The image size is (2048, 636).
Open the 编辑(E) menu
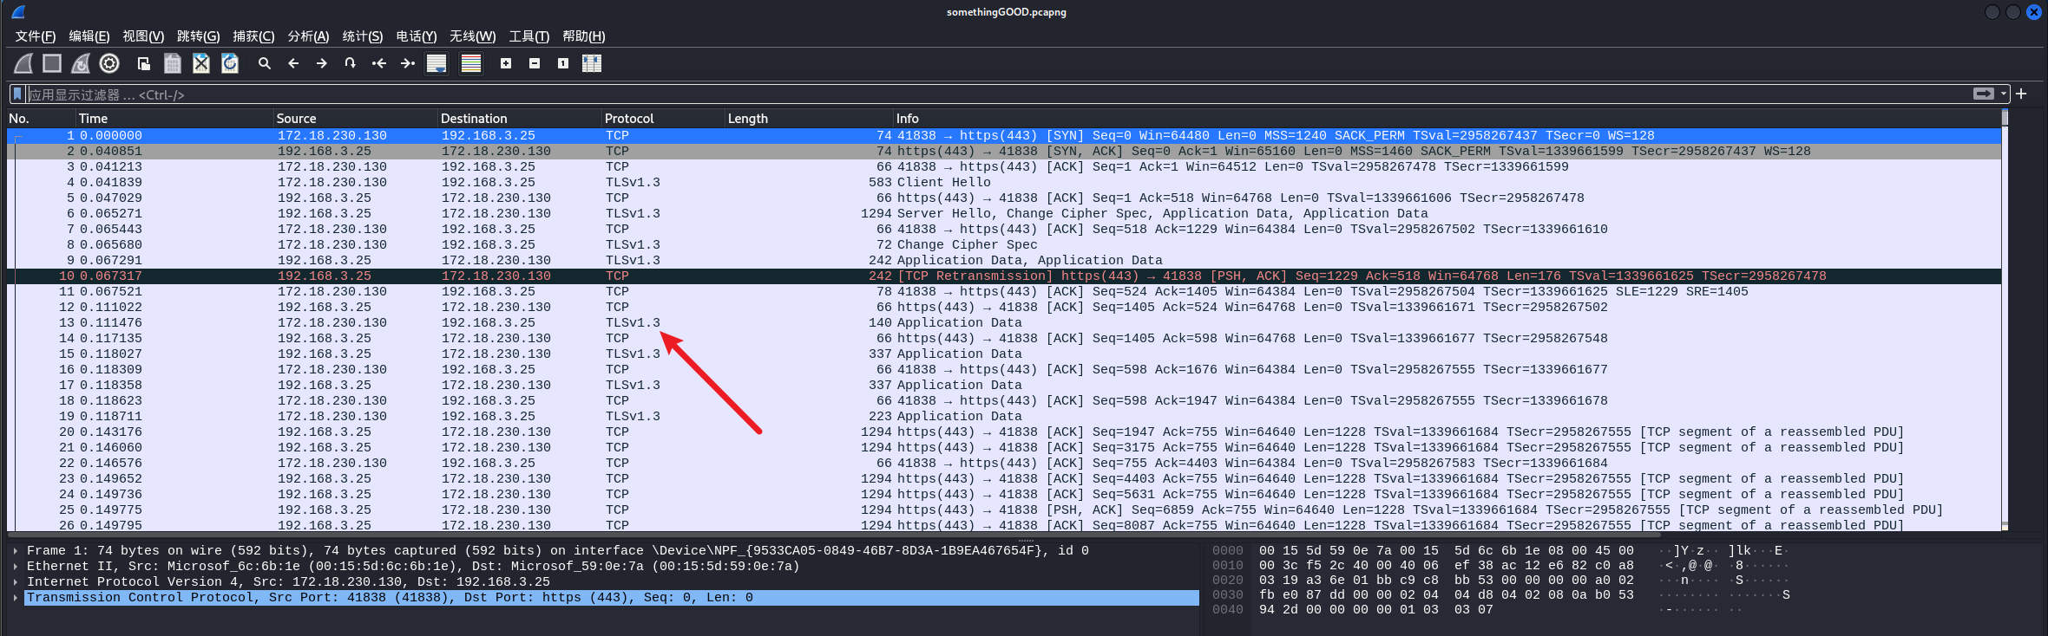pos(89,36)
